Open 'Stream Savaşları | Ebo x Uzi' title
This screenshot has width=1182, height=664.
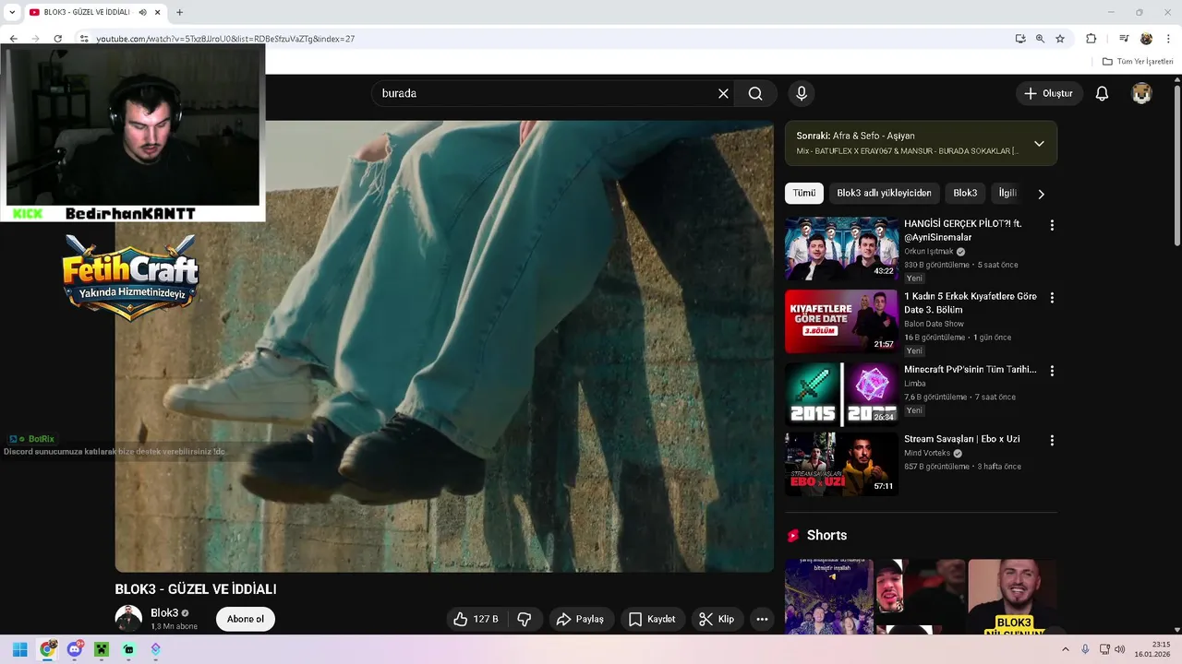pos(961,439)
